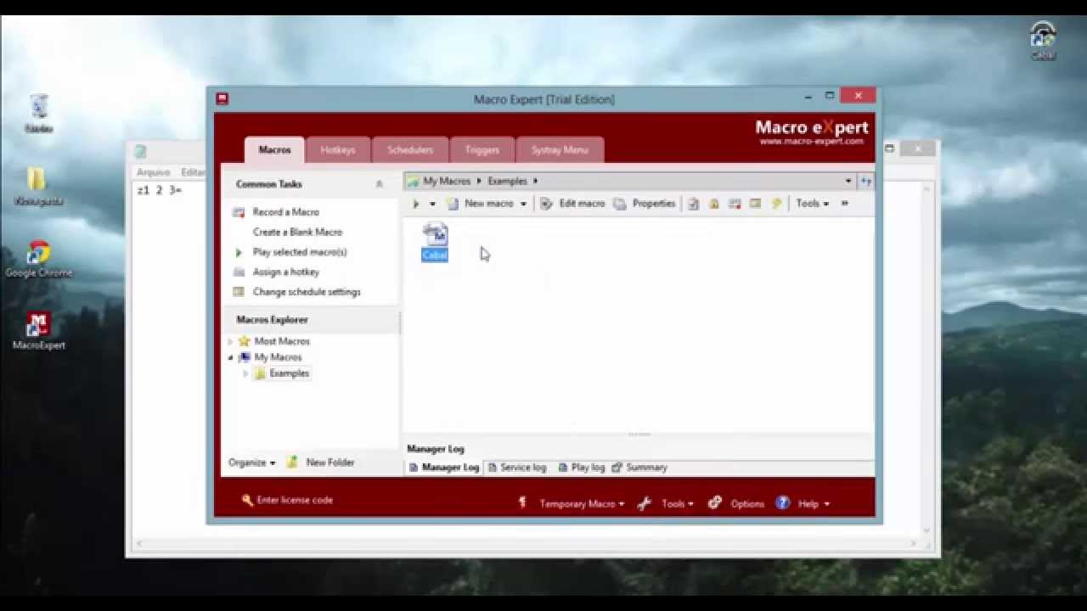Image resolution: width=1087 pixels, height=611 pixels.
Task: Switch to the Service log tab
Action: point(516,468)
